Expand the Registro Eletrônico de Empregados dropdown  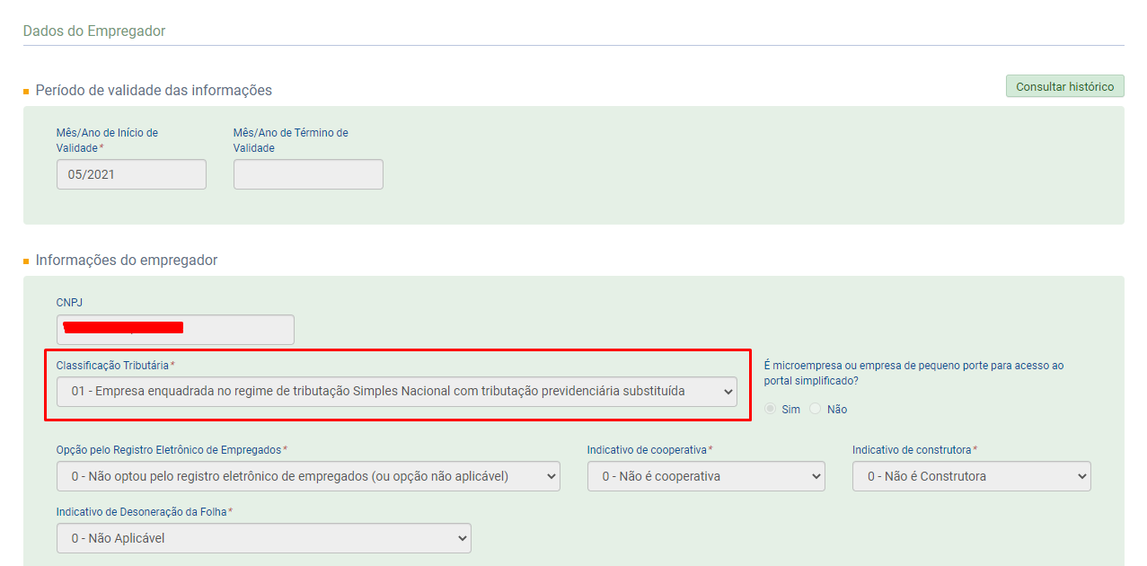[x=308, y=476]
